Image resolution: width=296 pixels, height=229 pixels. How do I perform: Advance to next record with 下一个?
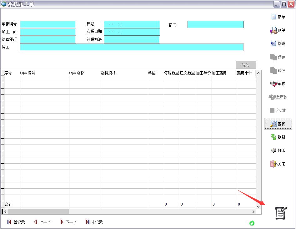click(x=68, y=222)
